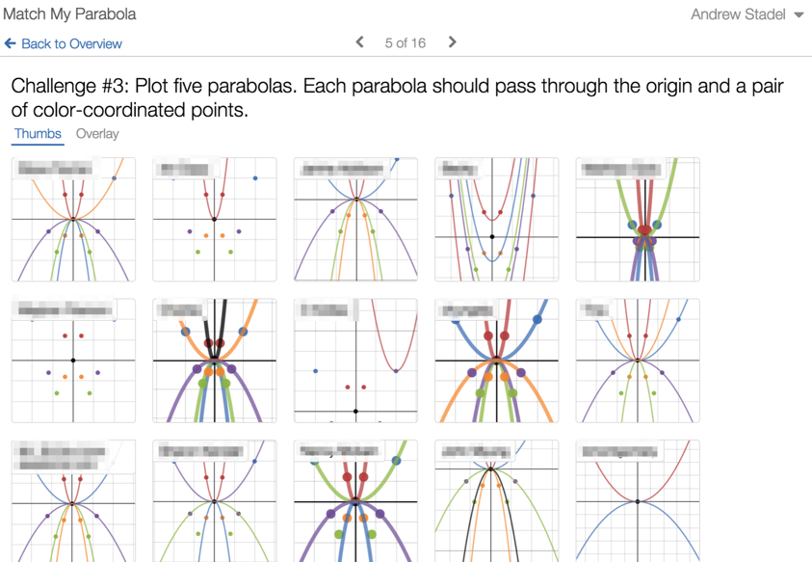
Task: Go Back to Overview link
Action: tap(71, 43)
